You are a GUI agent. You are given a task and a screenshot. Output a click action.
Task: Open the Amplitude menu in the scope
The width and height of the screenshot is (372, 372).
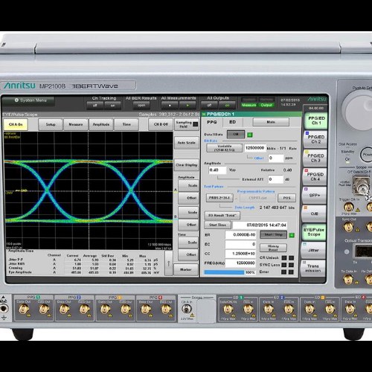click(101, 124)
